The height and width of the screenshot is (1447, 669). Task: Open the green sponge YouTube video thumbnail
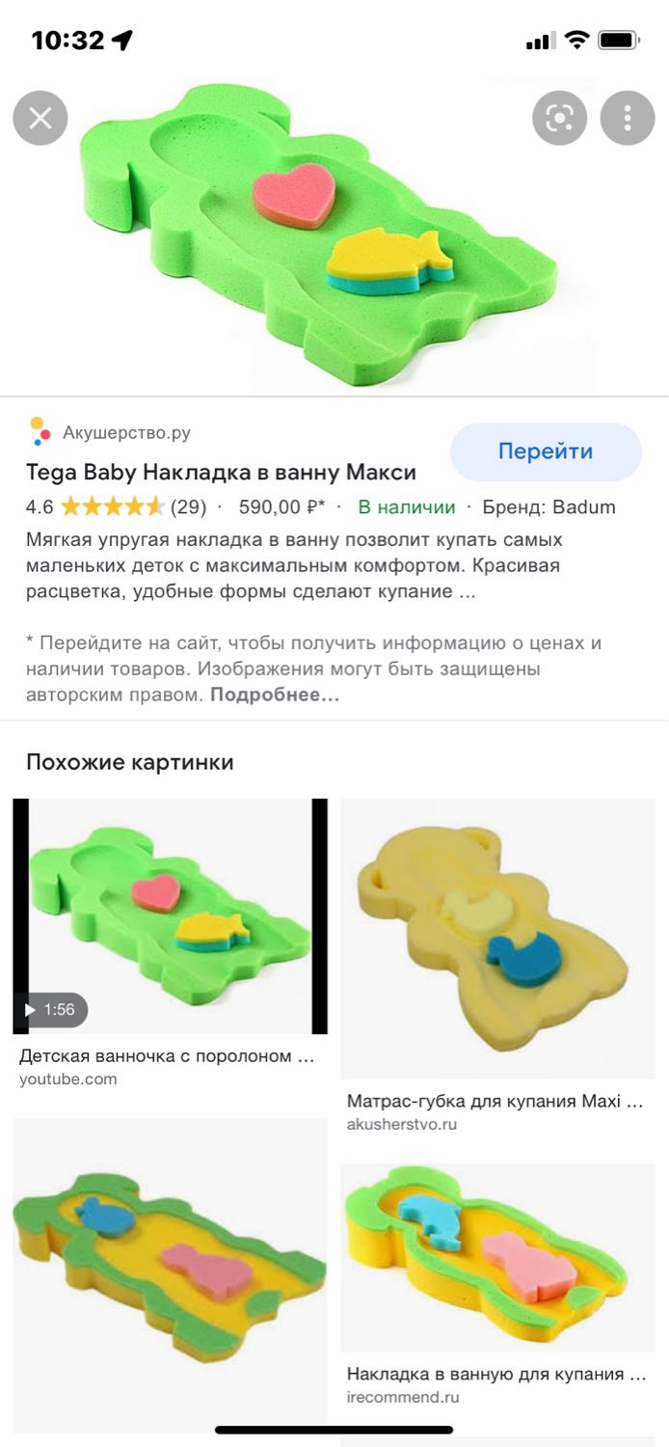click(170, 915)
